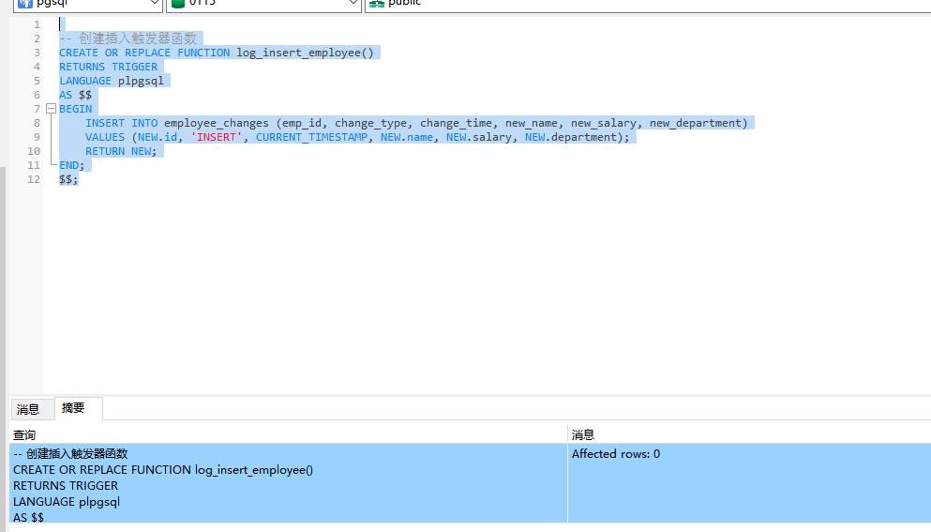Collapse the BEGIN block fold marker

pyautogui.click(x=51, y=109)
